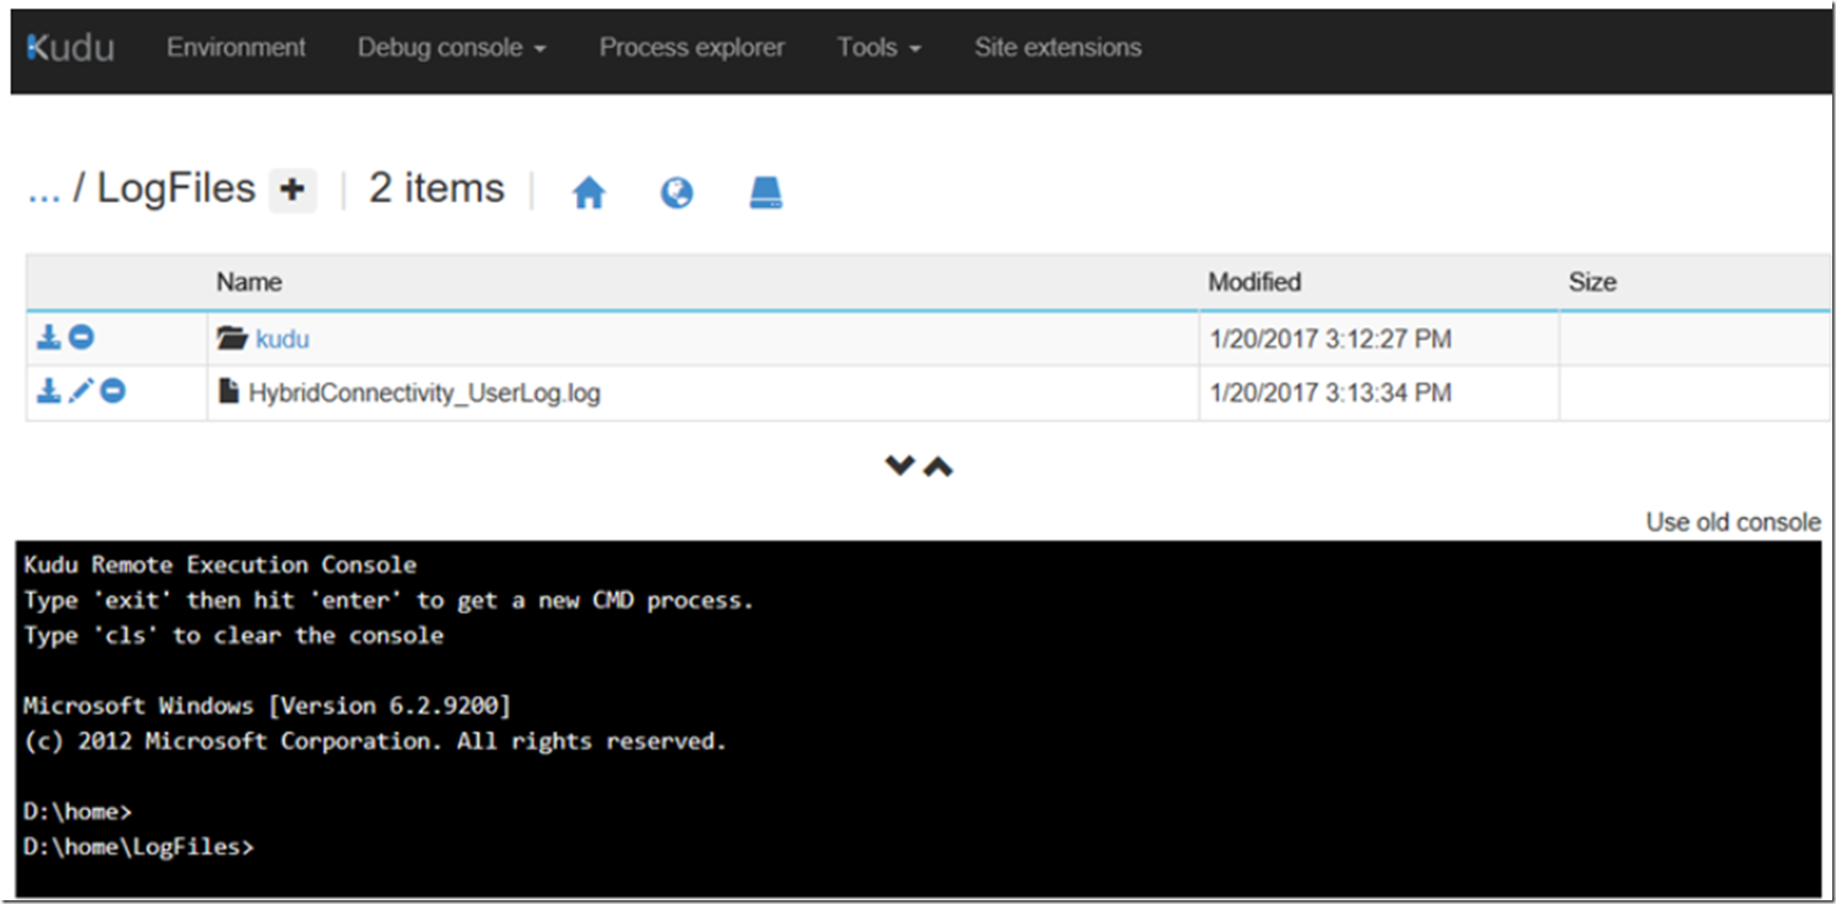Screen dimensions: 1836x904
Task: Expand the Tools dropdown menu
Action: [x=878, y=47]
